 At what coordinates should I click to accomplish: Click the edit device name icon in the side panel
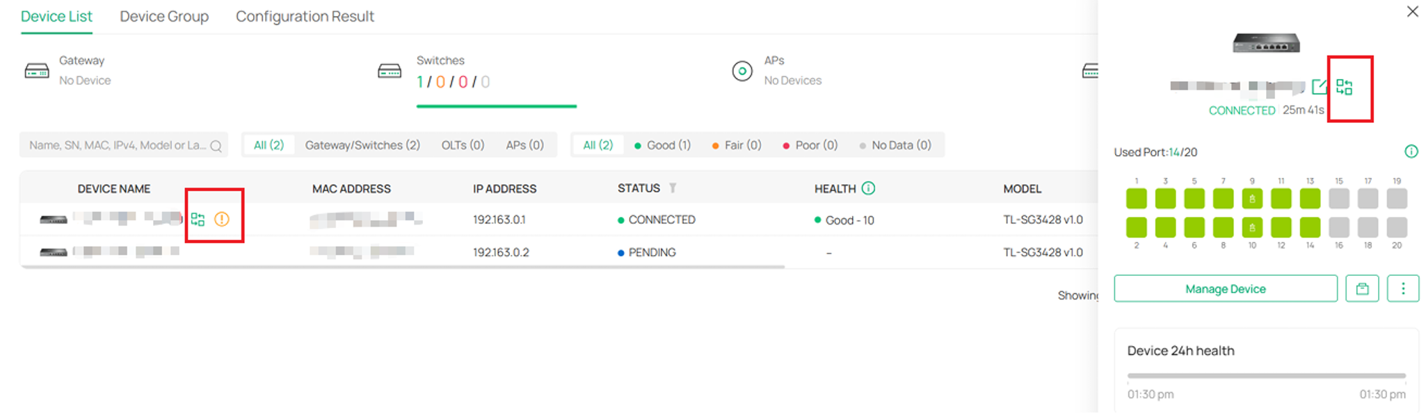1319,87
